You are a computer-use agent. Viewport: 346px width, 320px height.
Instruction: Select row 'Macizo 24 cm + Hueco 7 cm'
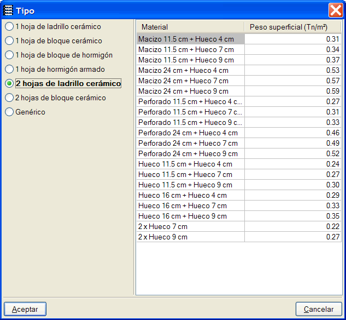point(239,81)
